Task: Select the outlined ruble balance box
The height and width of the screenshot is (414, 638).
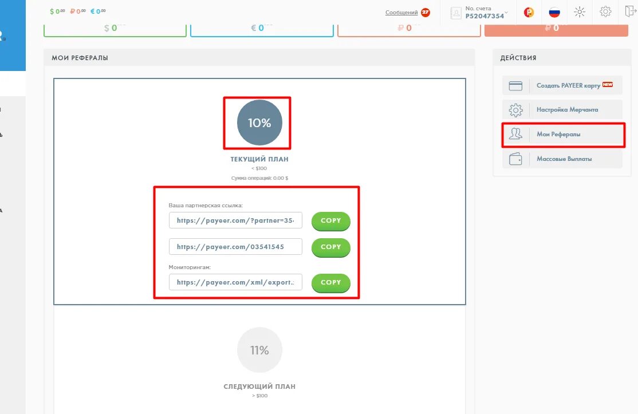Action: coord(409,30)
